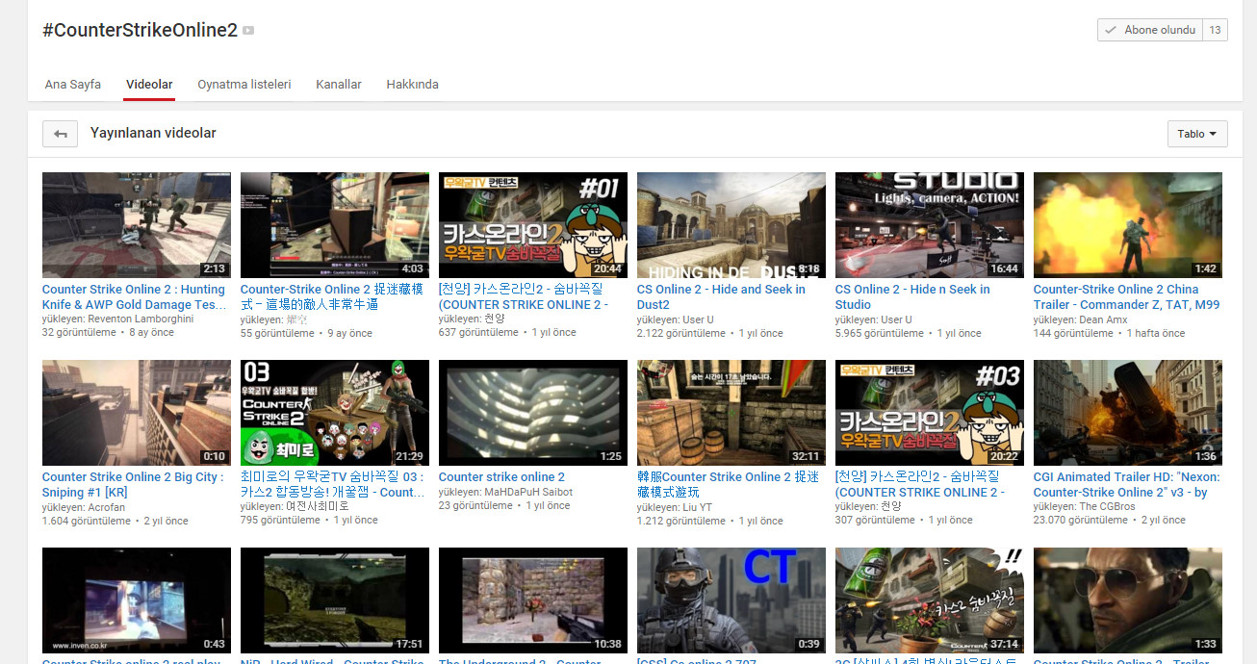Select the Videolar tab

149,85
